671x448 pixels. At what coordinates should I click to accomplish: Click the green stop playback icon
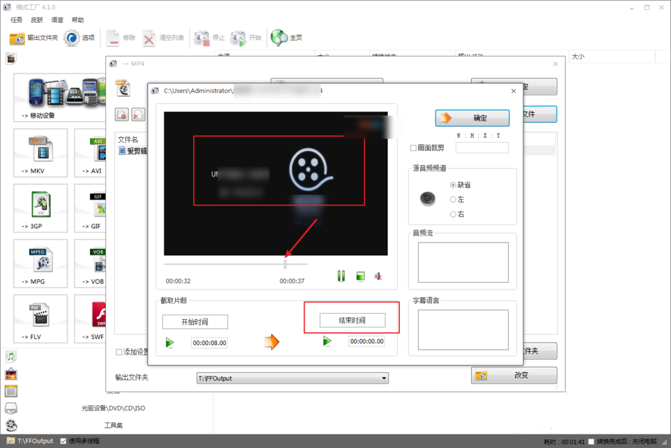(360, 276)
